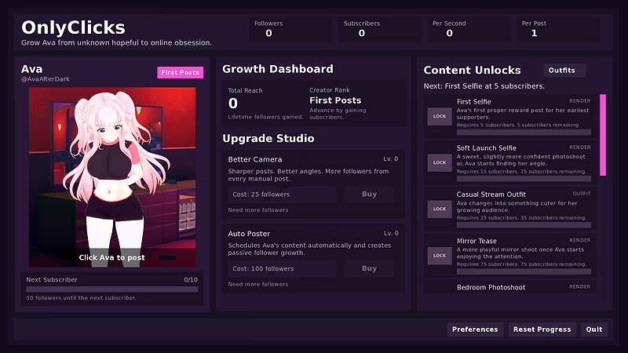Image resolution: width=628 pixels, height=353 pixels.
Task: Click the pink First Posts rank badge
Action: point(181,72)
